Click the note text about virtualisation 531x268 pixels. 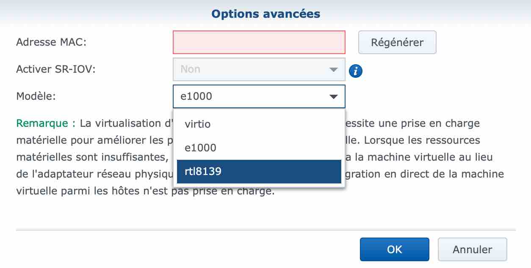(x=260, y=157)
